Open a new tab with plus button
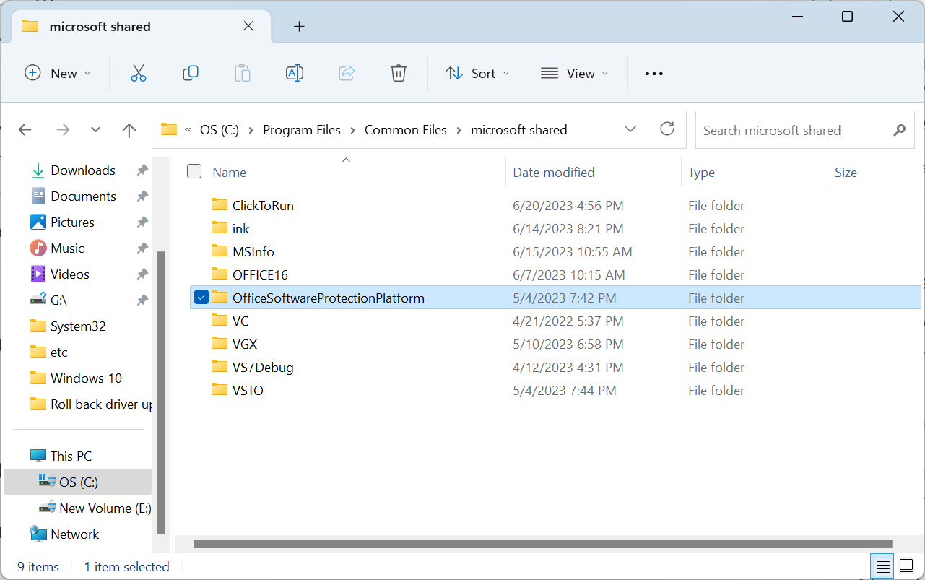The image size is (925, 580). click(x=299, y=27)
